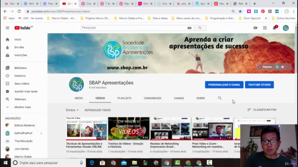Open the Canais channel tab
Screen dimensions: 298x167
click(x=179, y=98)
